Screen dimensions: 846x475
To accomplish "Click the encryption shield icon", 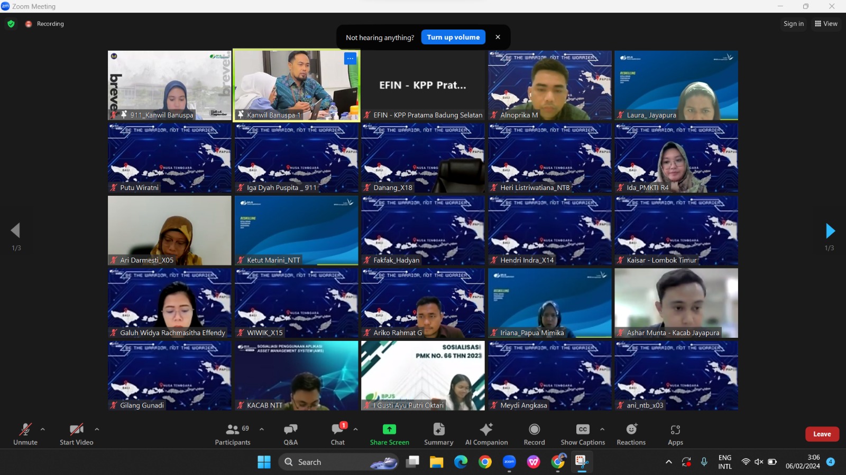I will click(x=11, y=24).
